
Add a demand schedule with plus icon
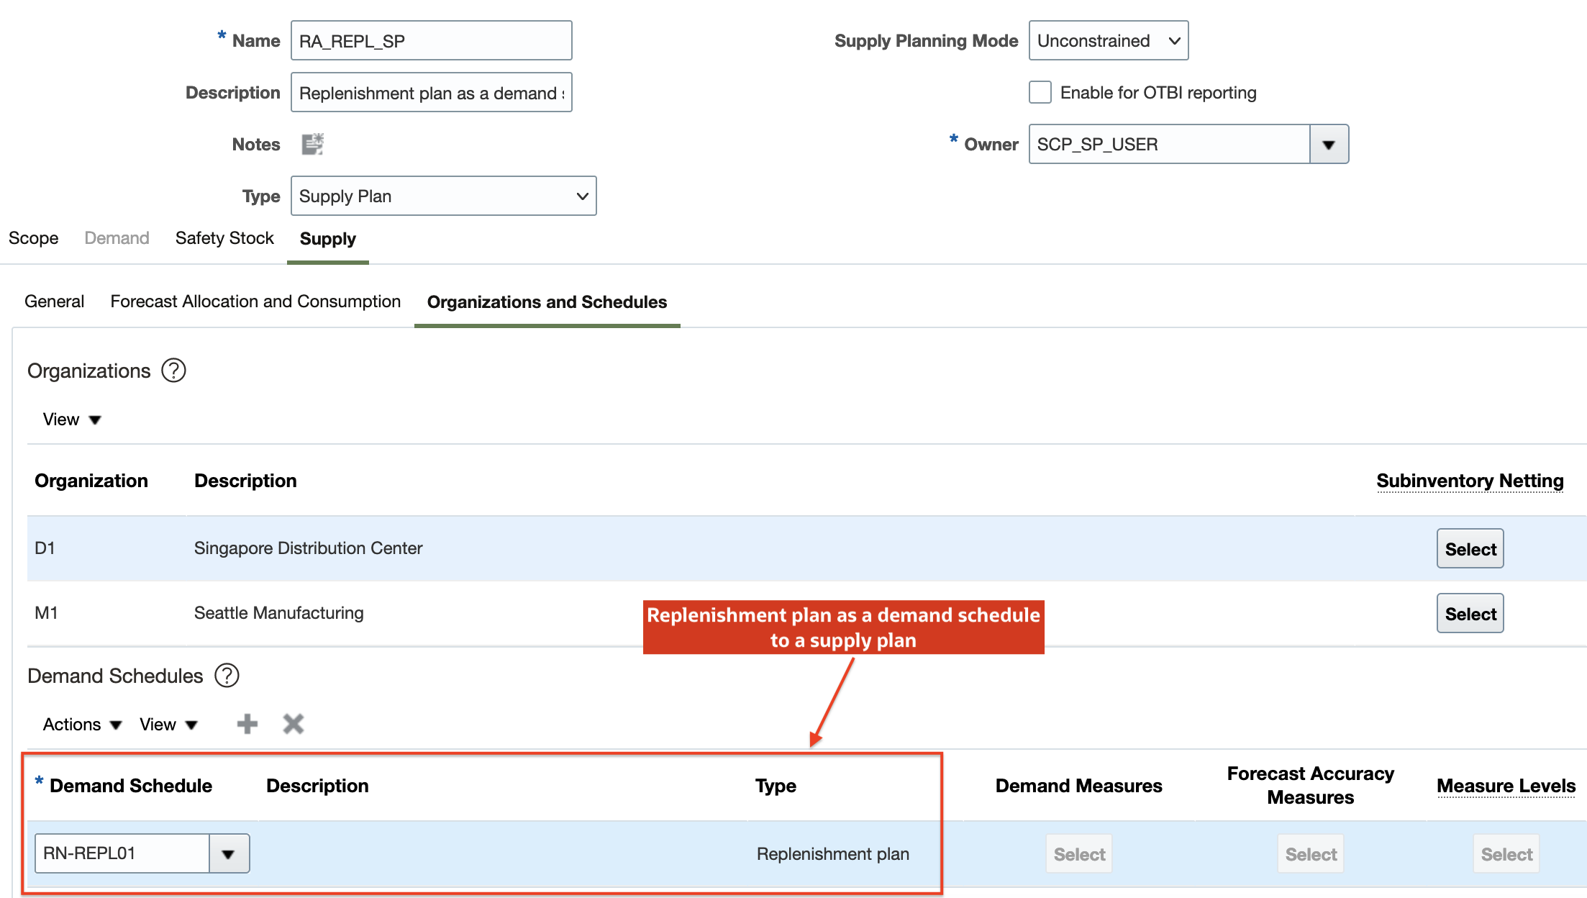pos(247,724)
